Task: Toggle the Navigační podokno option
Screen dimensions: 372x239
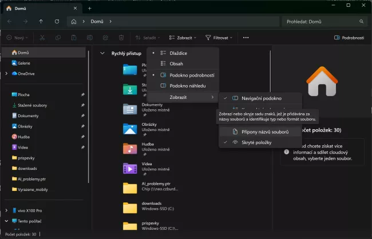Action: [x=261, y=98]
